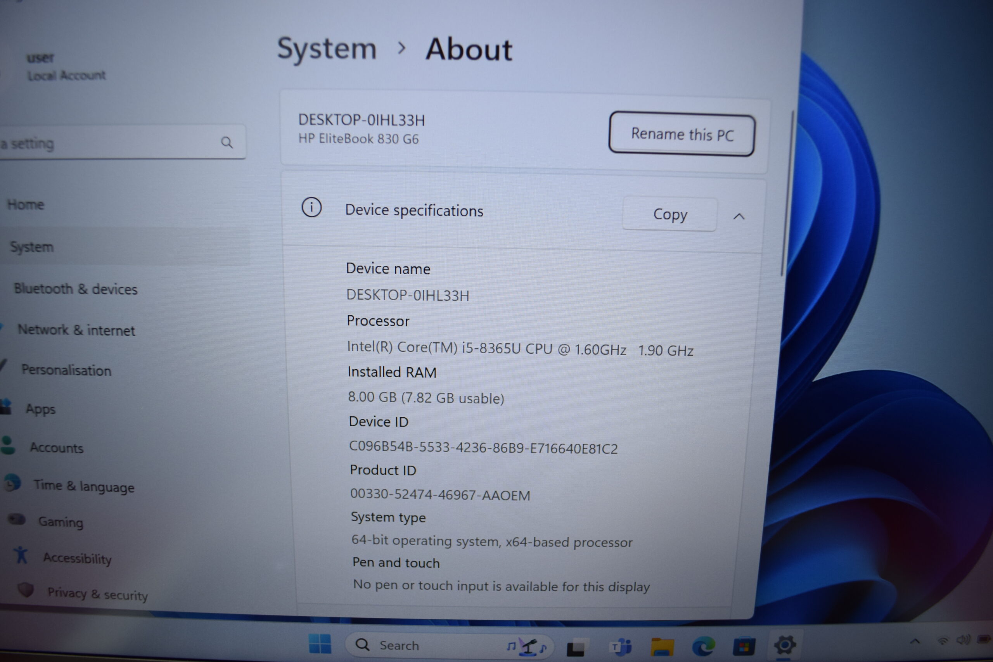Image resolution: width=993 pixels, height=662 pixels.
Task: Click the Privacy shield icon
Action: click(26, 589)
